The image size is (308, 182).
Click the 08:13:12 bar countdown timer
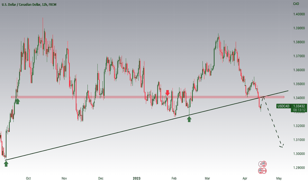299,110
